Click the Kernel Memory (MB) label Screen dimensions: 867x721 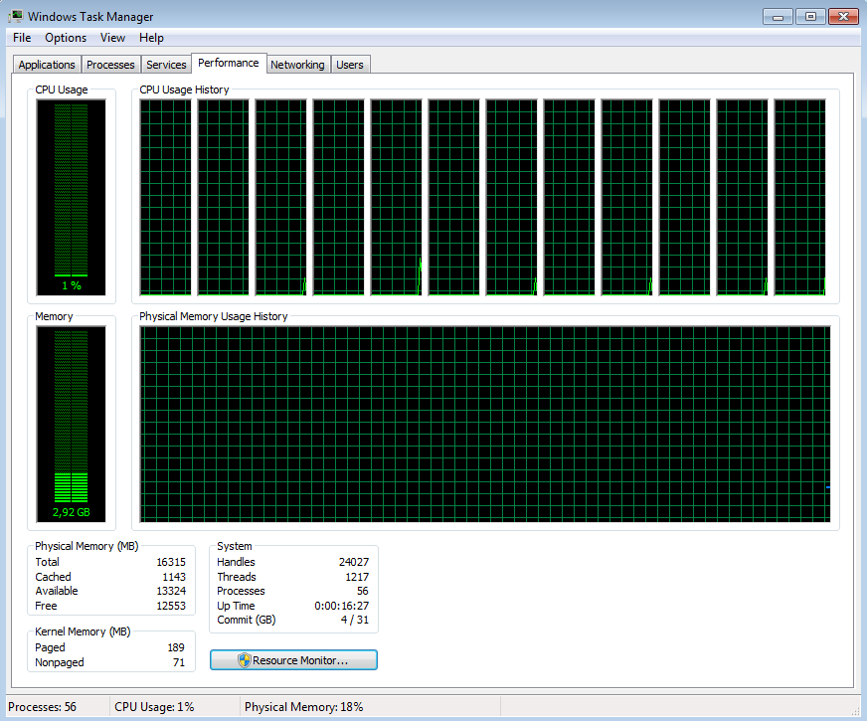[83, 631]
